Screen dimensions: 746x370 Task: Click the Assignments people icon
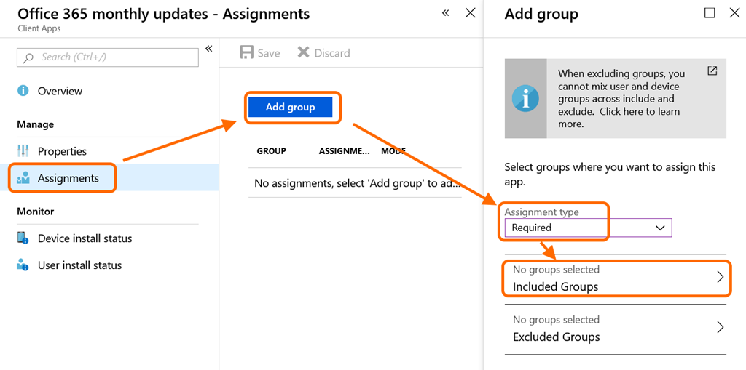pyautogui.click(x=23, y=179)
